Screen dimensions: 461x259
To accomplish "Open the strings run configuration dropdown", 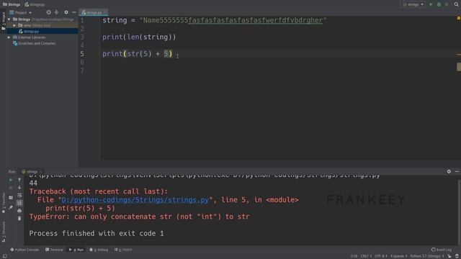I will [x=413, y=4].
